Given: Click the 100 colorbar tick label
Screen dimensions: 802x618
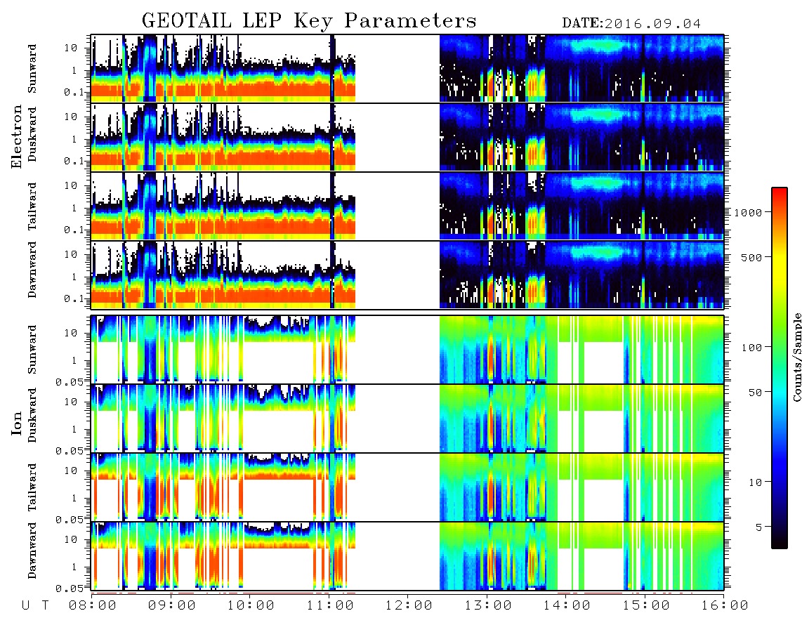Looking at the screenshot, I should click(751, 348).
